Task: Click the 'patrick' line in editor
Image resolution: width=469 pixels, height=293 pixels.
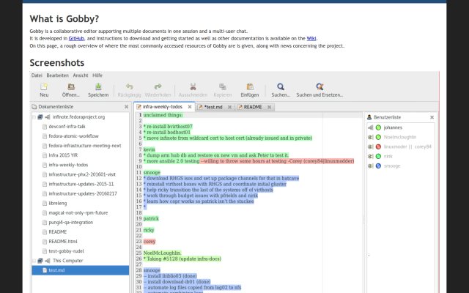Action: tap(151, 218)
